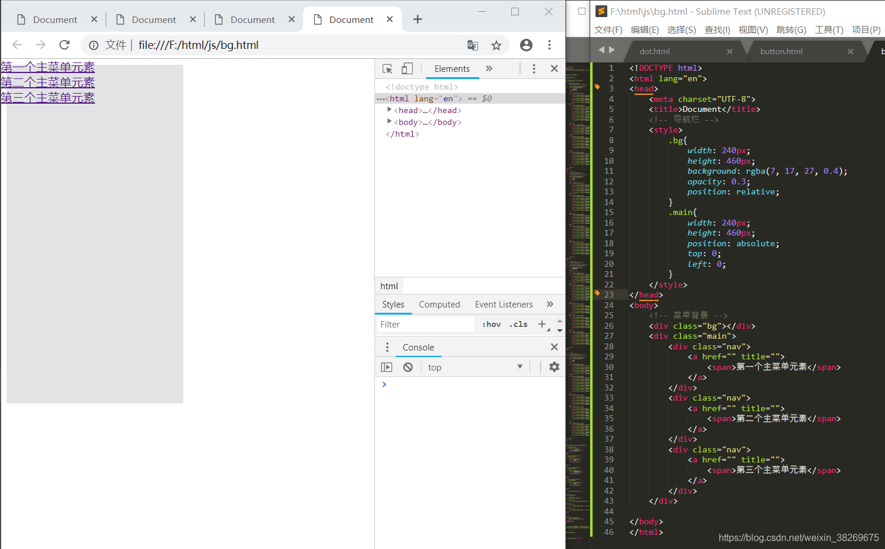Select the Elements tab in DevTools
885x549 pixels.
tap(452, 69)
